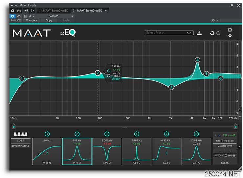This screenshot has height=178, width=243.
Task: Go to next host preset arrow
Action: [x=33, y=16]
